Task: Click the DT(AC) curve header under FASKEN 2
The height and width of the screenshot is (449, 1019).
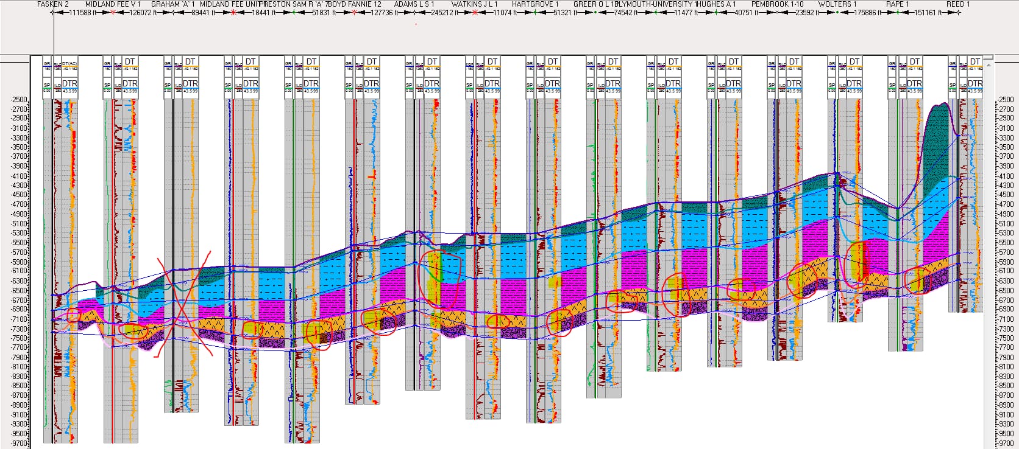Action: click(x=69, y=63)
